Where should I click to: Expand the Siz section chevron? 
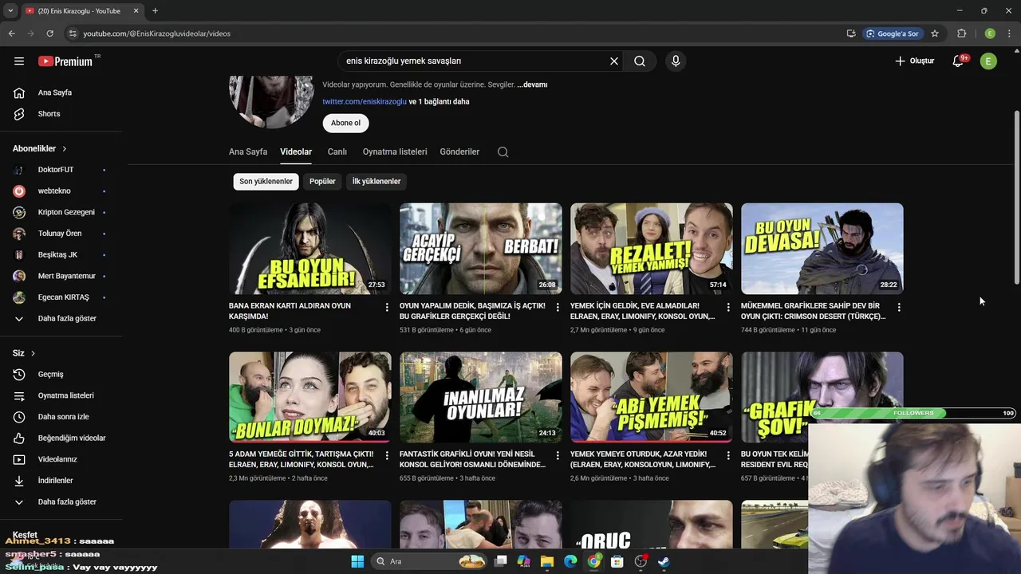(33, 353)
